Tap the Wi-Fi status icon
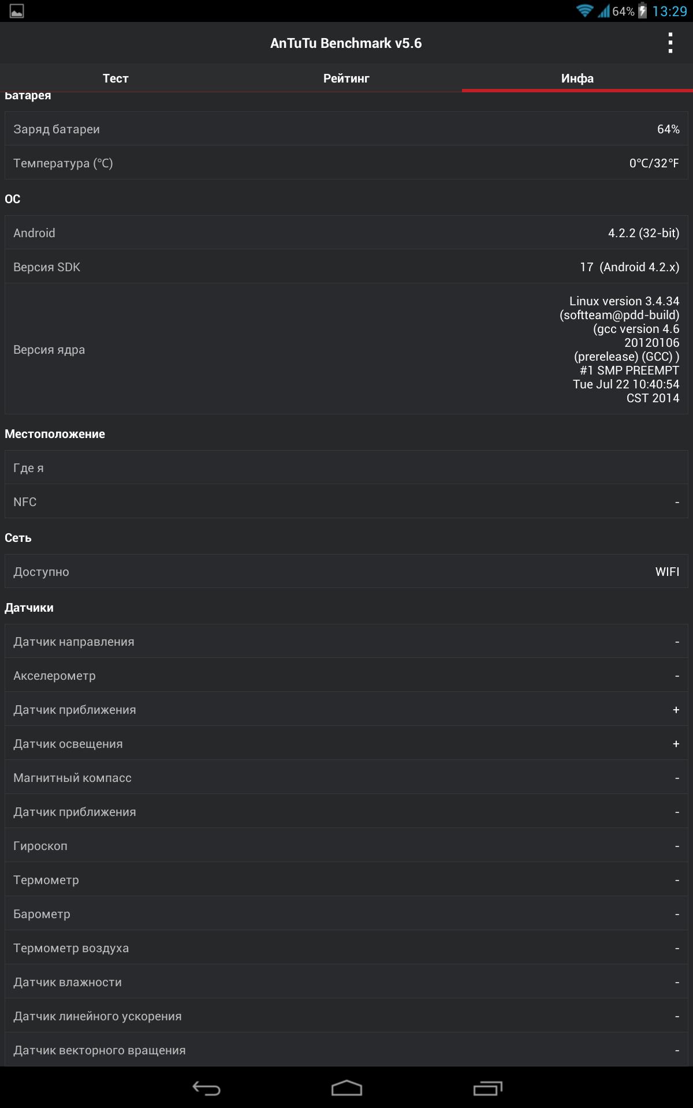 tap(584, 11)
